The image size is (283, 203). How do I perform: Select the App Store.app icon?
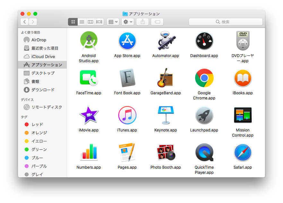pyautogui.click(x=127, y=41)
